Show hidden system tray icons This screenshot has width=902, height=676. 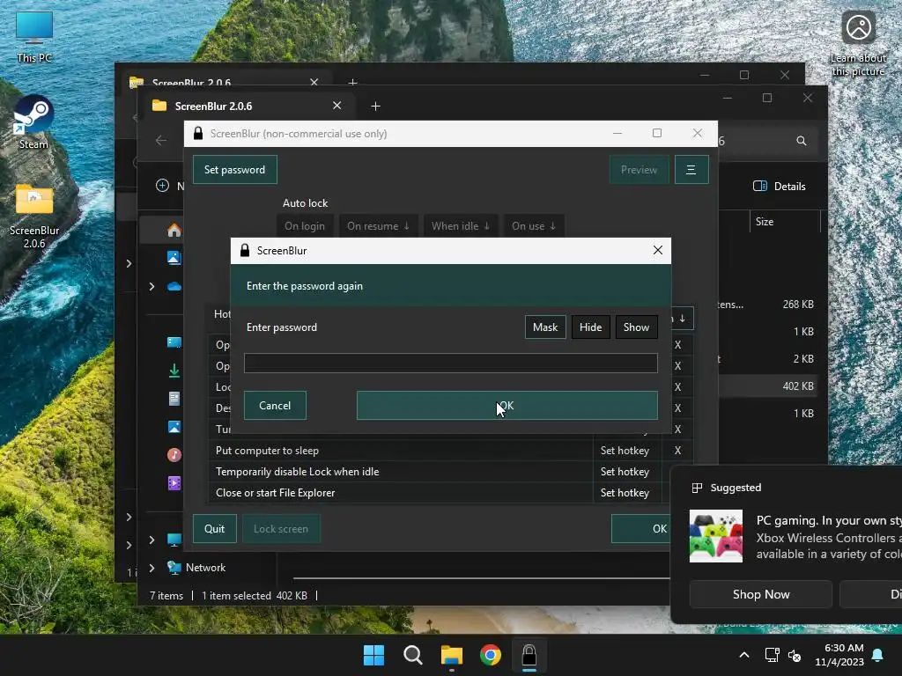coord(743,655)
